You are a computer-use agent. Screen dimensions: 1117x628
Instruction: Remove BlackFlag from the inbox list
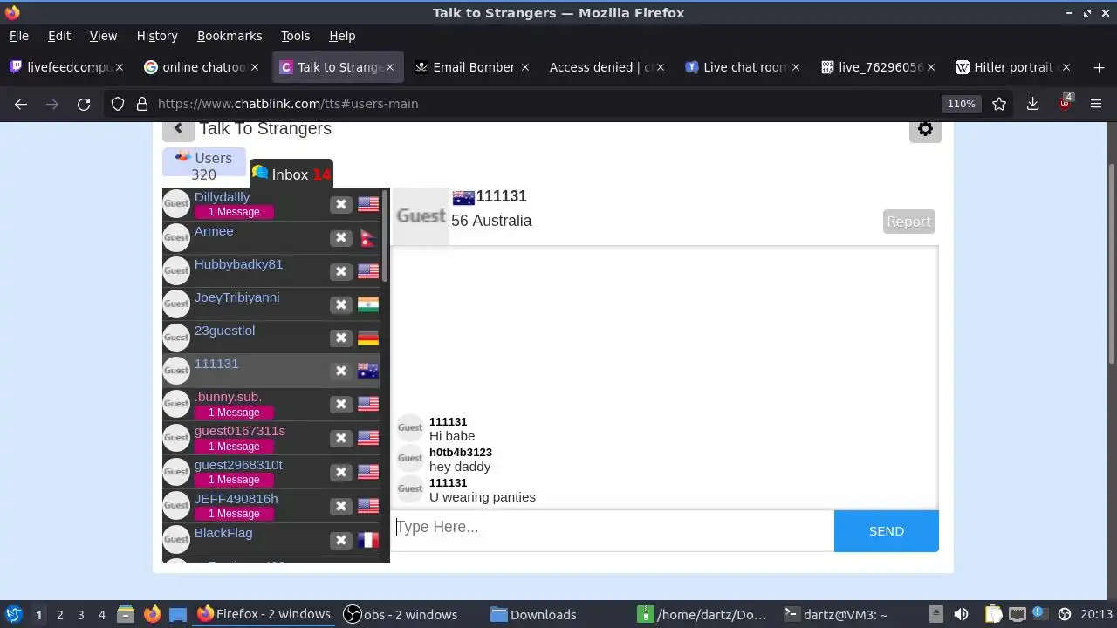[341, 540]
